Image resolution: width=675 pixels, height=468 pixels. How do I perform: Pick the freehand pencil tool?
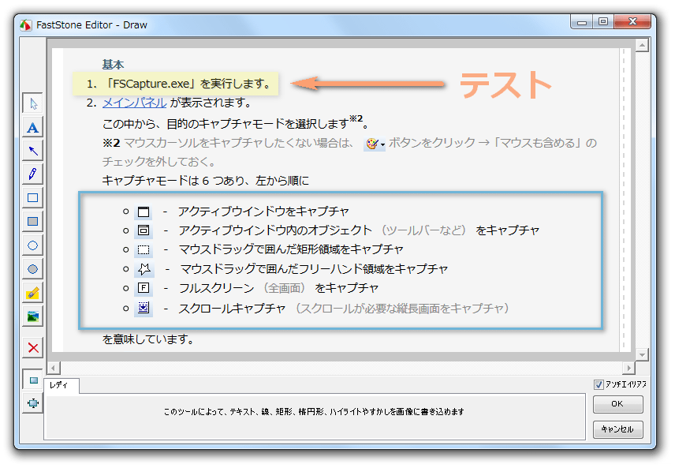(x=32, y=174)
